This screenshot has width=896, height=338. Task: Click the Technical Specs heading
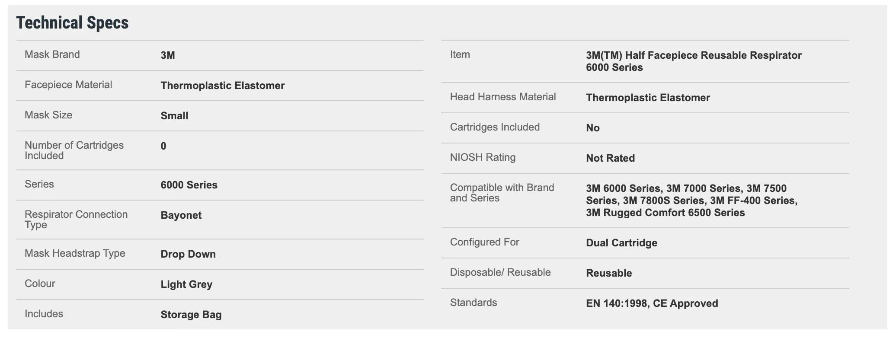point(72,23)
